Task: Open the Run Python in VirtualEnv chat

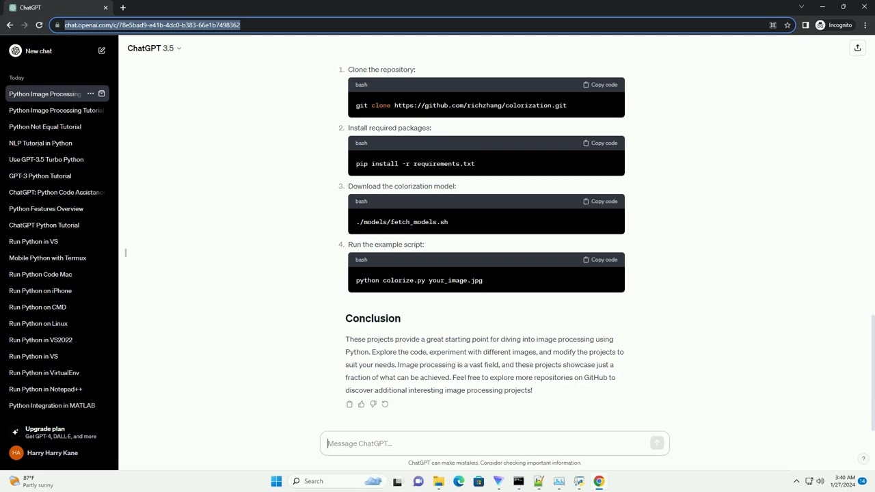Action: [x=57, y=372]
